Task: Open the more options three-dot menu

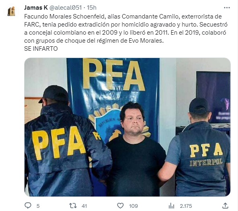Action: (227, 8)
